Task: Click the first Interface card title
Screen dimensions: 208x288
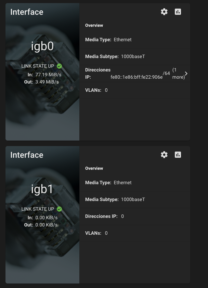Action: point(27,12)
